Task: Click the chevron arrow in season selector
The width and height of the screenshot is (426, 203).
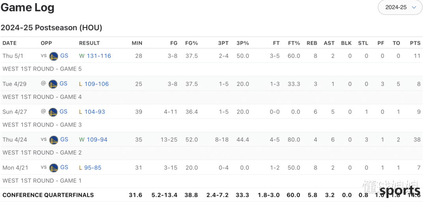Action: 414,7
